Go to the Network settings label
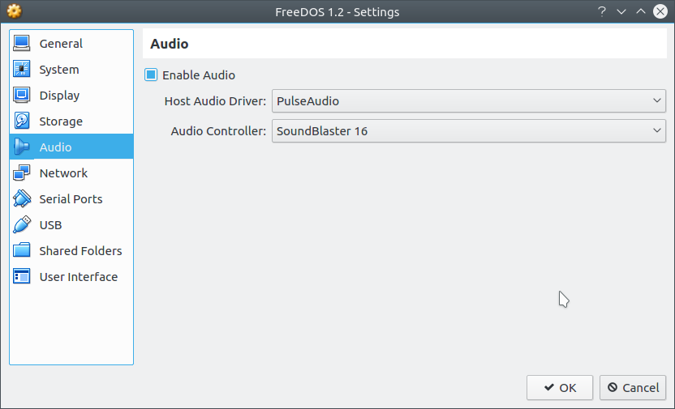Viewport: 675px width, 409px height. coord(63,173)
